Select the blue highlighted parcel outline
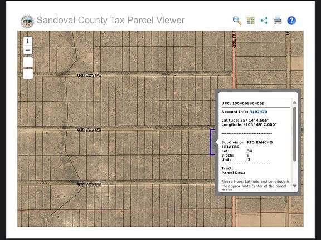Screen dimensions: 321x240 (213, 142)
